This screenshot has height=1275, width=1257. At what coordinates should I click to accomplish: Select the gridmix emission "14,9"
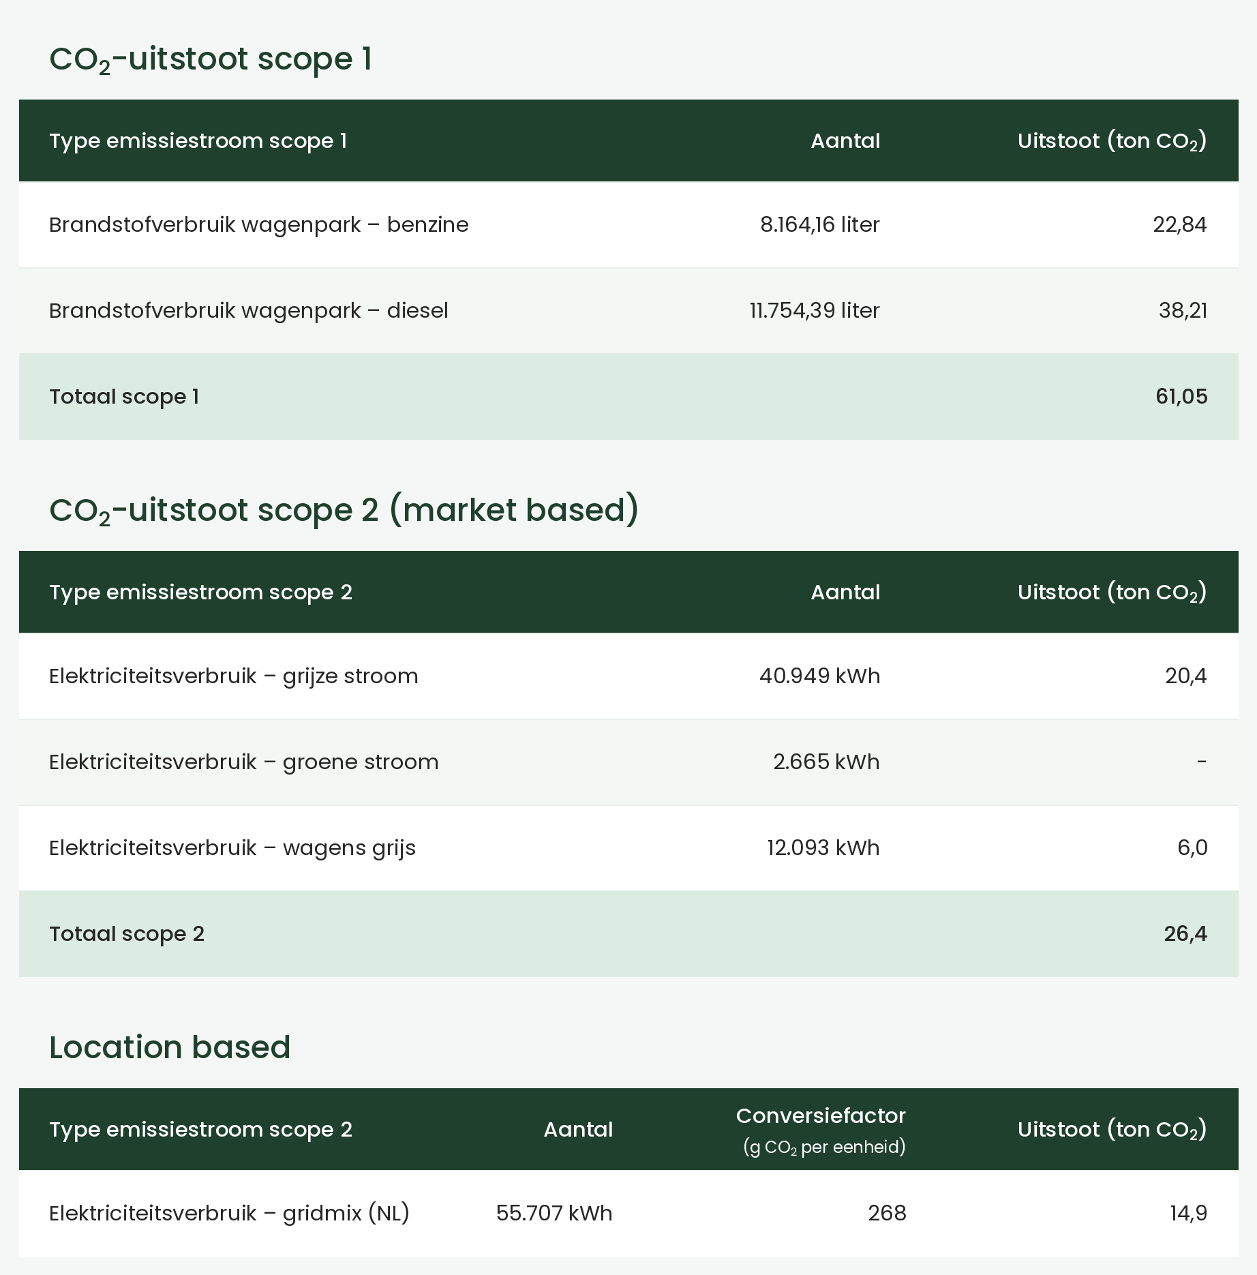(1188, 1214)
